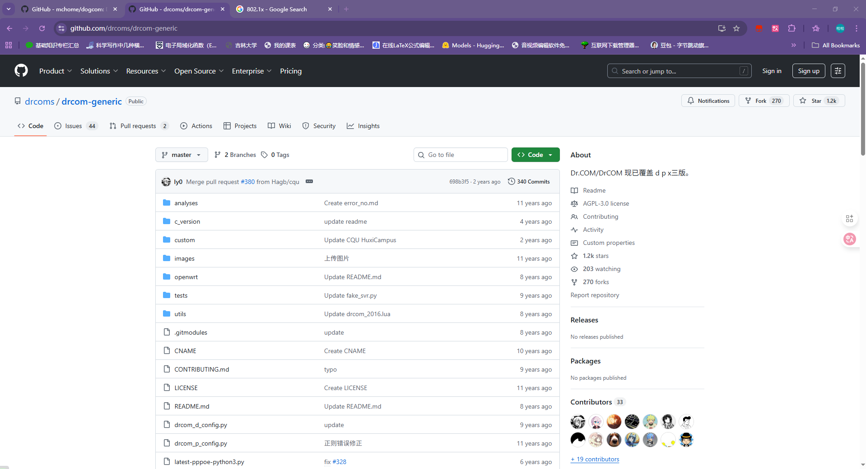Expand the green Code dropdown
Image resolution: width=866 pixels, height=469 pixels.
click(535, 155)
